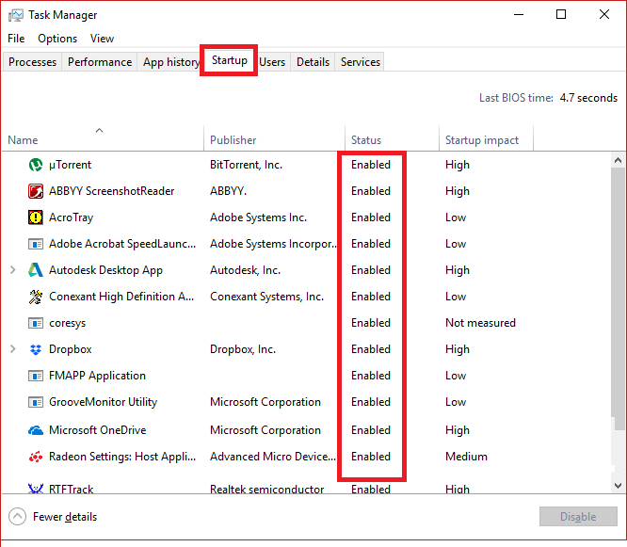Minimize the Task Manager window
The height and width of the screenshot is (547, 627).
[519, 15]
